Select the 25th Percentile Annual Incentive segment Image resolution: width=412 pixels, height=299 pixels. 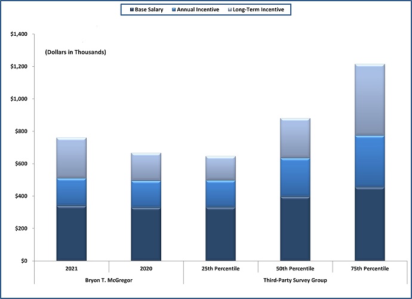point(220,193)
